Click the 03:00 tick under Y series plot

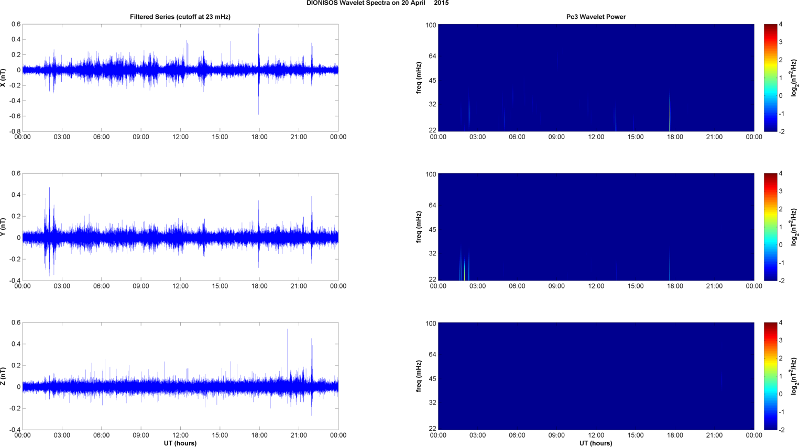pyautogui.click(x=62, y=286)
